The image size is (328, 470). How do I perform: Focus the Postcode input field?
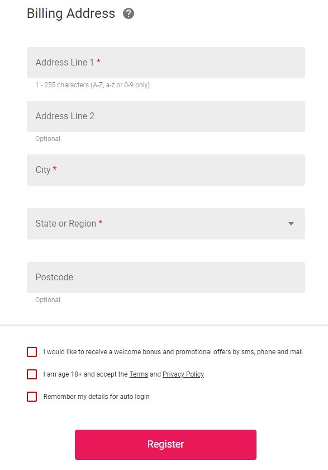point(166,278)
